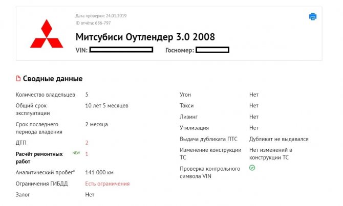Click the Такси label
This screenshot has height=206, width=343.
[x=186, y=106]
